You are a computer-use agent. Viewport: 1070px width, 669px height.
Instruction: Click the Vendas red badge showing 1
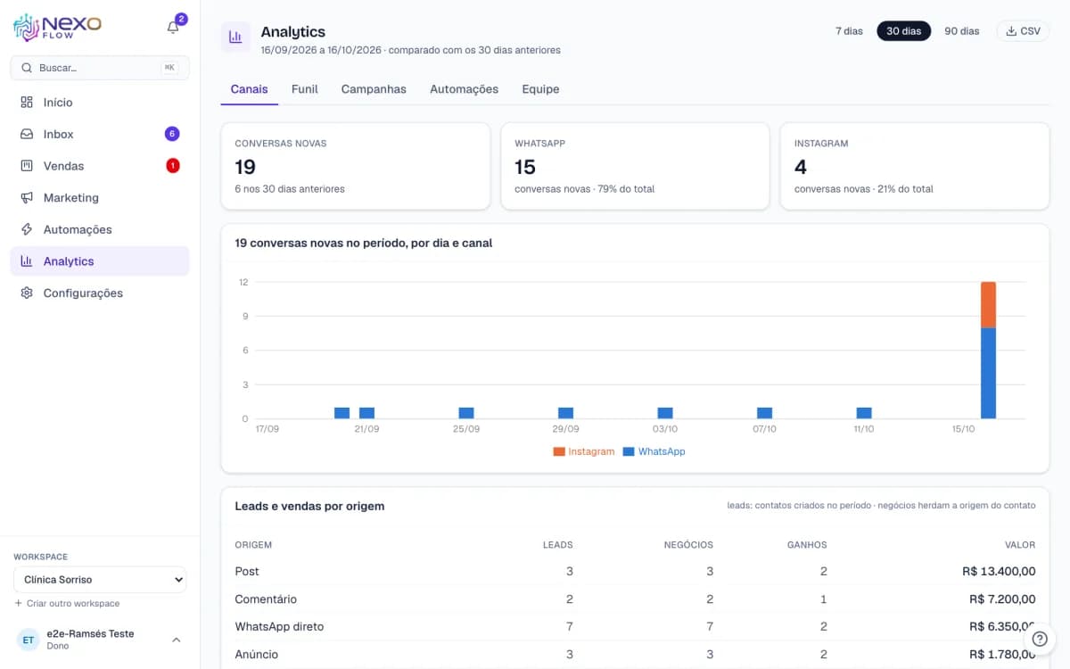coord(172,165)
